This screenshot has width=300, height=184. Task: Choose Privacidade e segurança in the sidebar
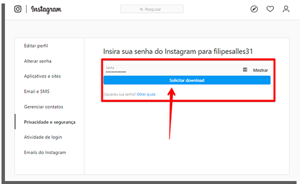click(49, 122)
